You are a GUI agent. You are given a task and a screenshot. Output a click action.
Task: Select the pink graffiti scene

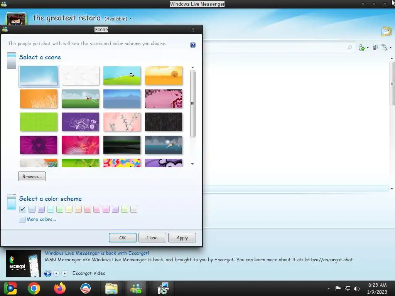pyautogui.click(x=164, y=99)
